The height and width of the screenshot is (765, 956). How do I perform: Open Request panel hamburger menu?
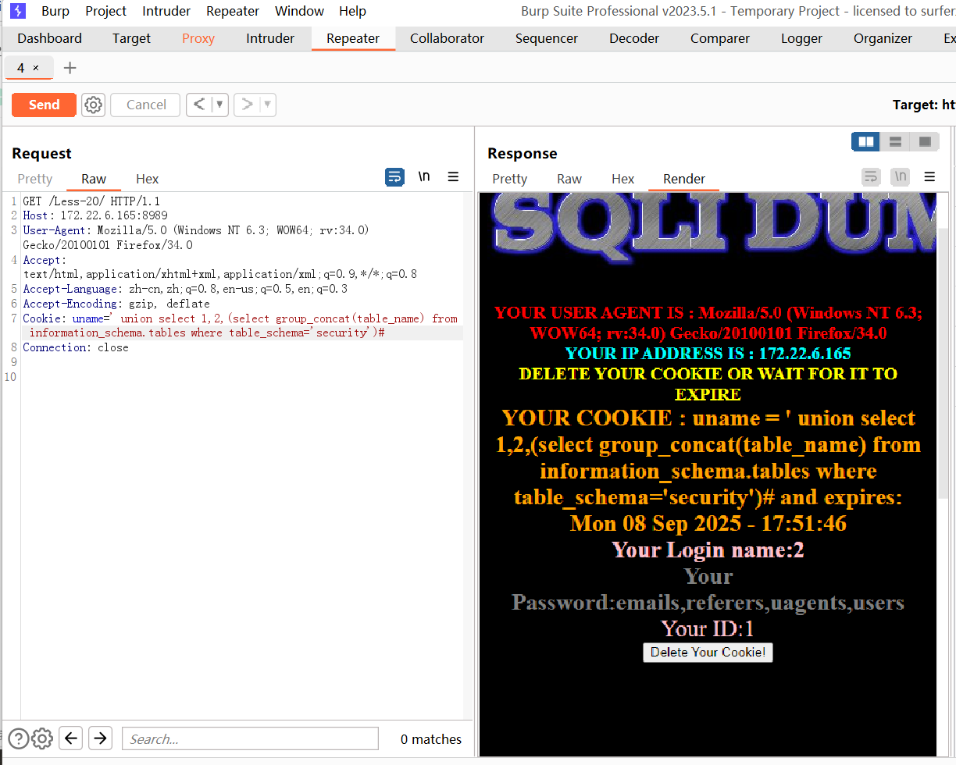(x=453, y=177)
